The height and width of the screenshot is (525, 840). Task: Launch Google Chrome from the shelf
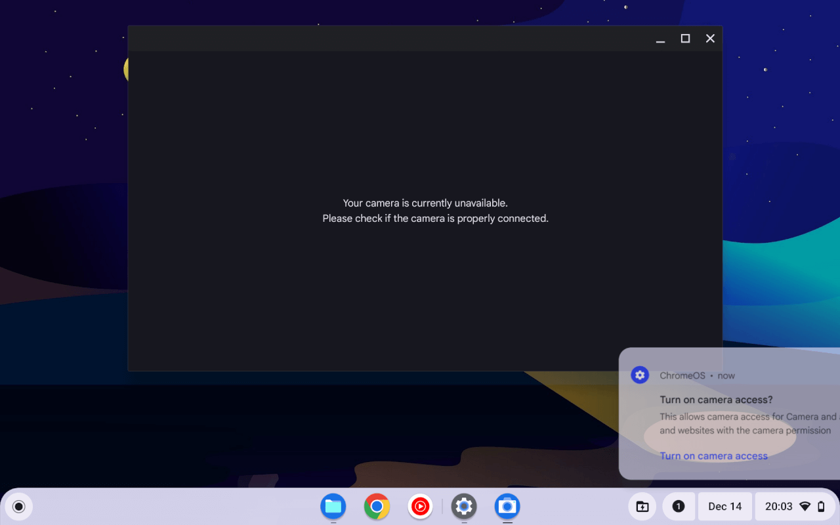point(376,506)
